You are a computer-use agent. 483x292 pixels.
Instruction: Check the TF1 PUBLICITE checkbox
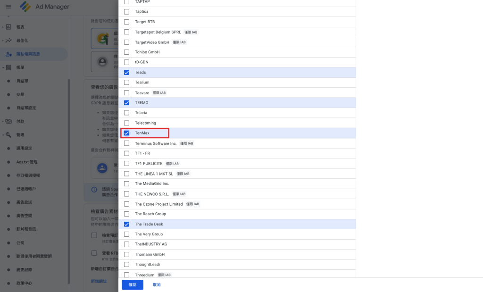click(126, 163)
